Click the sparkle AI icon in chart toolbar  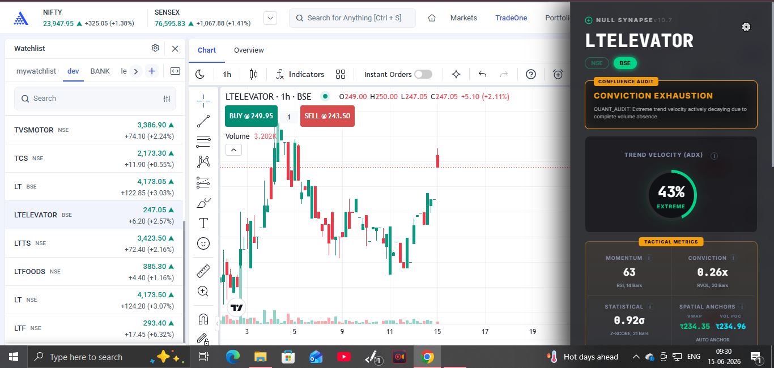[456, 74]
